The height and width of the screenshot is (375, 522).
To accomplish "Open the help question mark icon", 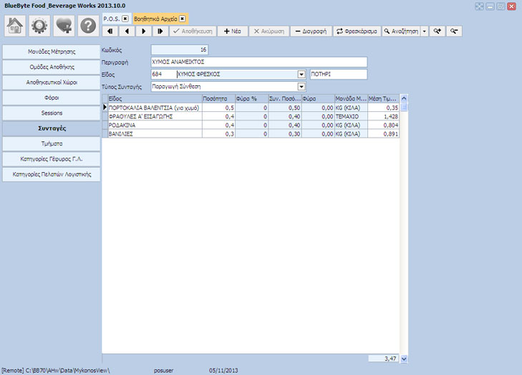I will 88,25.
